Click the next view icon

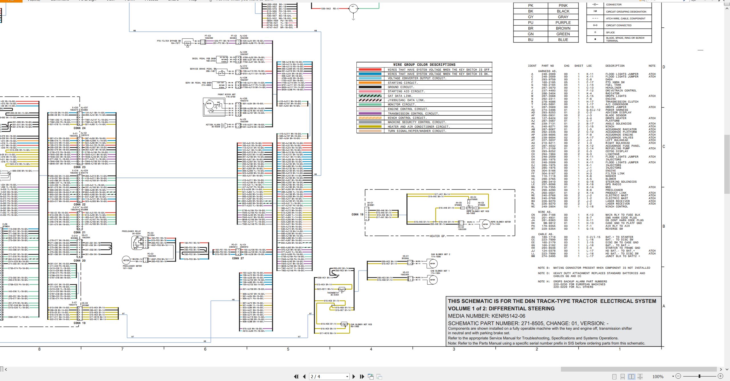[379, 376]
